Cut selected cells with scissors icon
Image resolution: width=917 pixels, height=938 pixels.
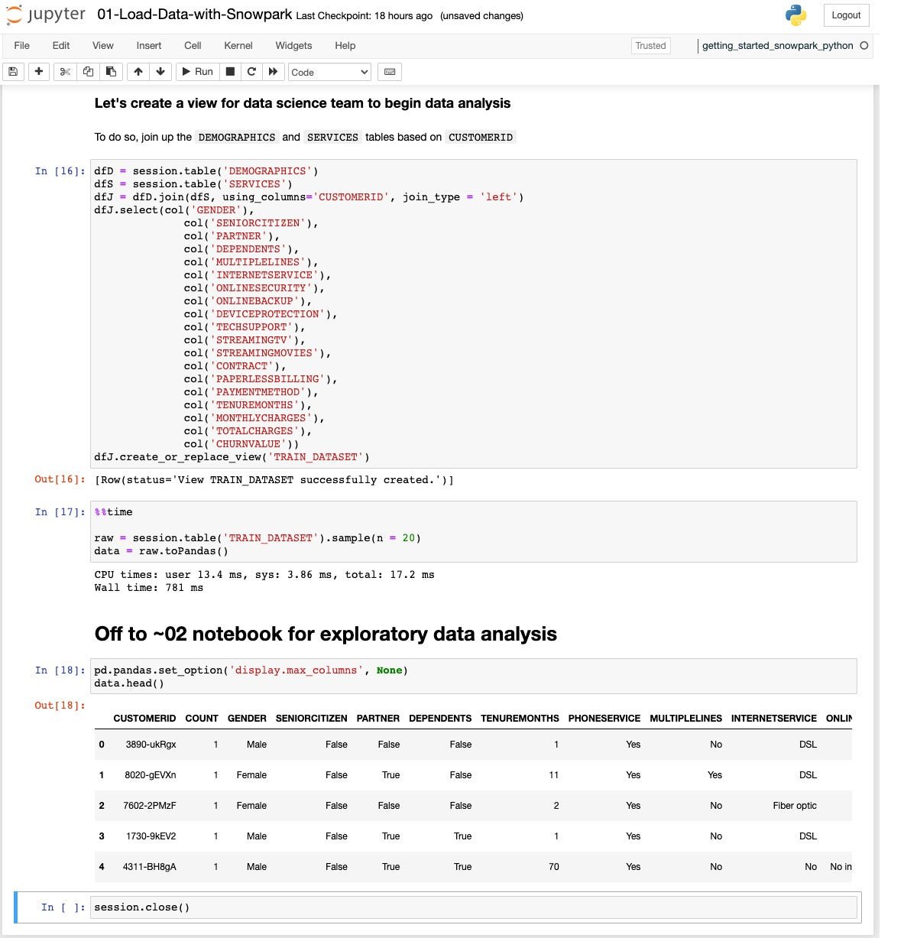pyautogui.click(x=65, y=72)
